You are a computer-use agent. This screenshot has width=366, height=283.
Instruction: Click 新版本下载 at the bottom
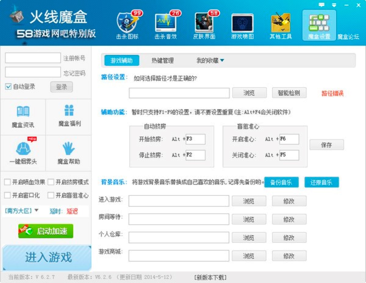click(210, 277)
